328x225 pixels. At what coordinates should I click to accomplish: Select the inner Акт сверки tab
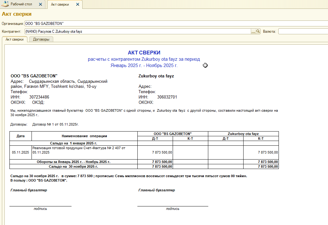click(x=14, y=39)
